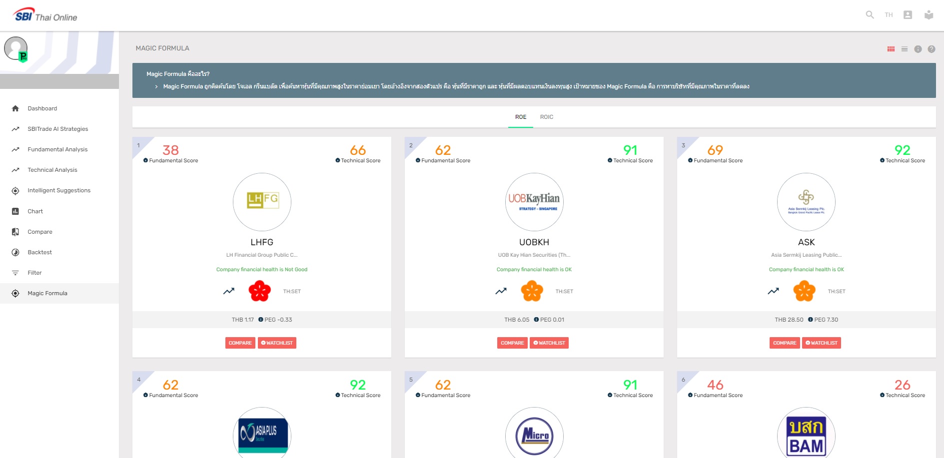Open Backtest page
This screenshot has height=458, width=944.
(59, 252)
